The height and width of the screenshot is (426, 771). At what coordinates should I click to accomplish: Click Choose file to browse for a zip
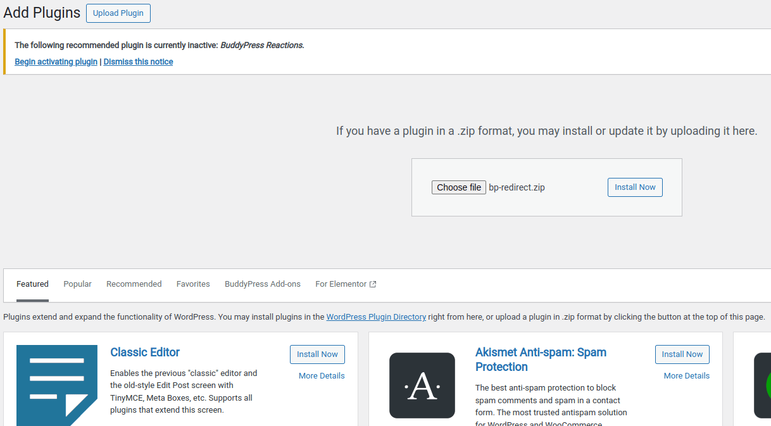(x=459, y=187)
